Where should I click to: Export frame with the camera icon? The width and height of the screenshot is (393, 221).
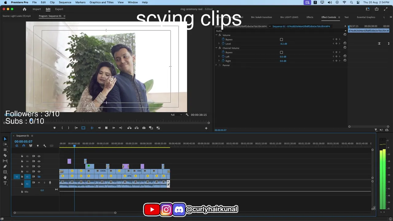tap(144, 128)
